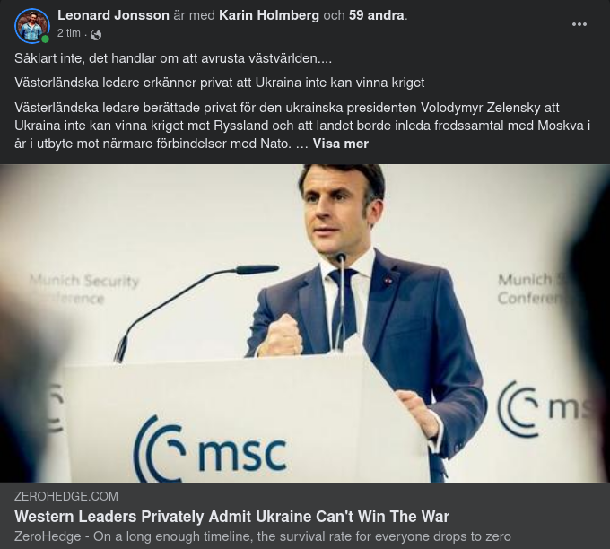Show the "59 andra" tagged people list
The height and width of the screenshot is (549, 610).
tap(376, 15)
